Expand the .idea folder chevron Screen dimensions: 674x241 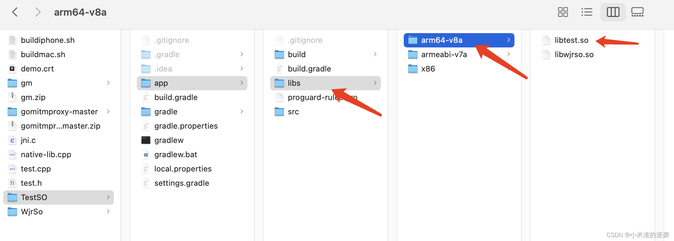click(242, 69)
